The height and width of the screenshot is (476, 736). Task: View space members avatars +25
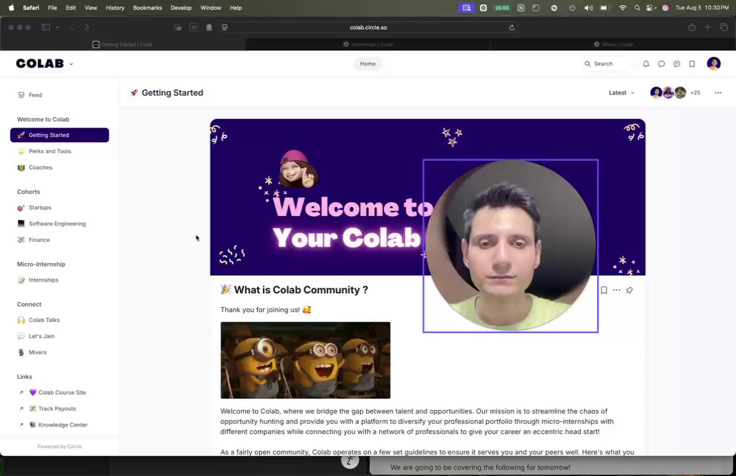tap(675, 93)
